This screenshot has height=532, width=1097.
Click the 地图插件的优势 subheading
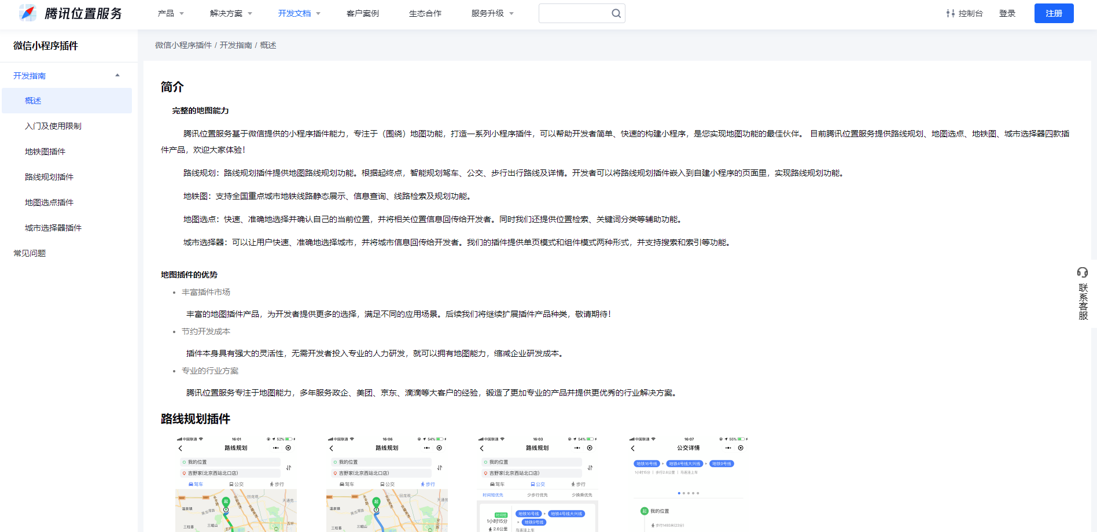189,275
